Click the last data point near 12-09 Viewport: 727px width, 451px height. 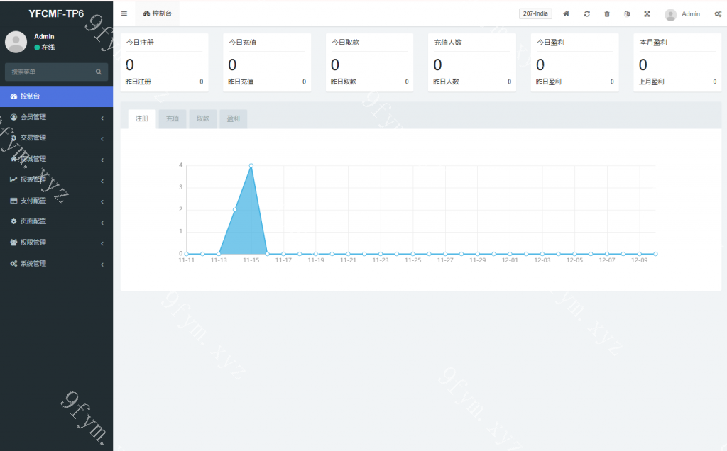click(x=655, y=254)
